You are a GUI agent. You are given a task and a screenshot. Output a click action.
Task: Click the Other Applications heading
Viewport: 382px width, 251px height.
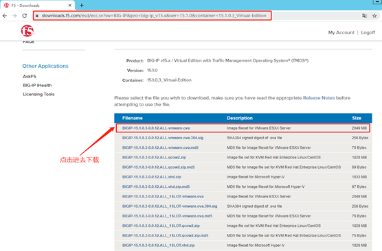click(x=45, y=66)
